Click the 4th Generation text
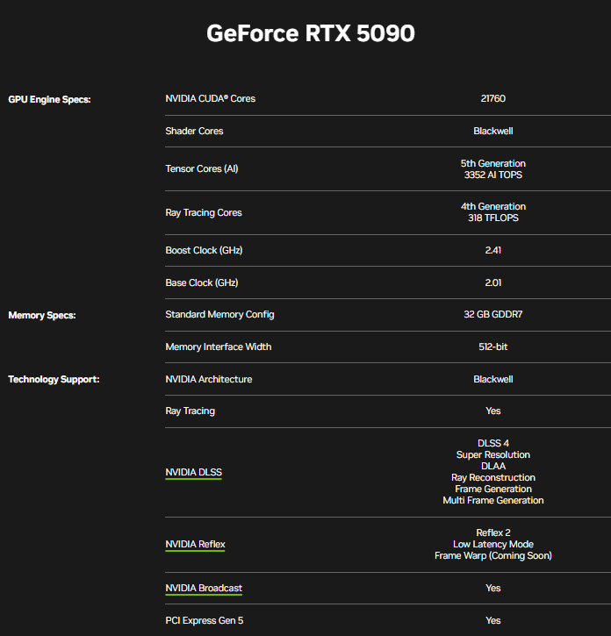The height and width of the screenshot is (636, 611). click(492, 206)
